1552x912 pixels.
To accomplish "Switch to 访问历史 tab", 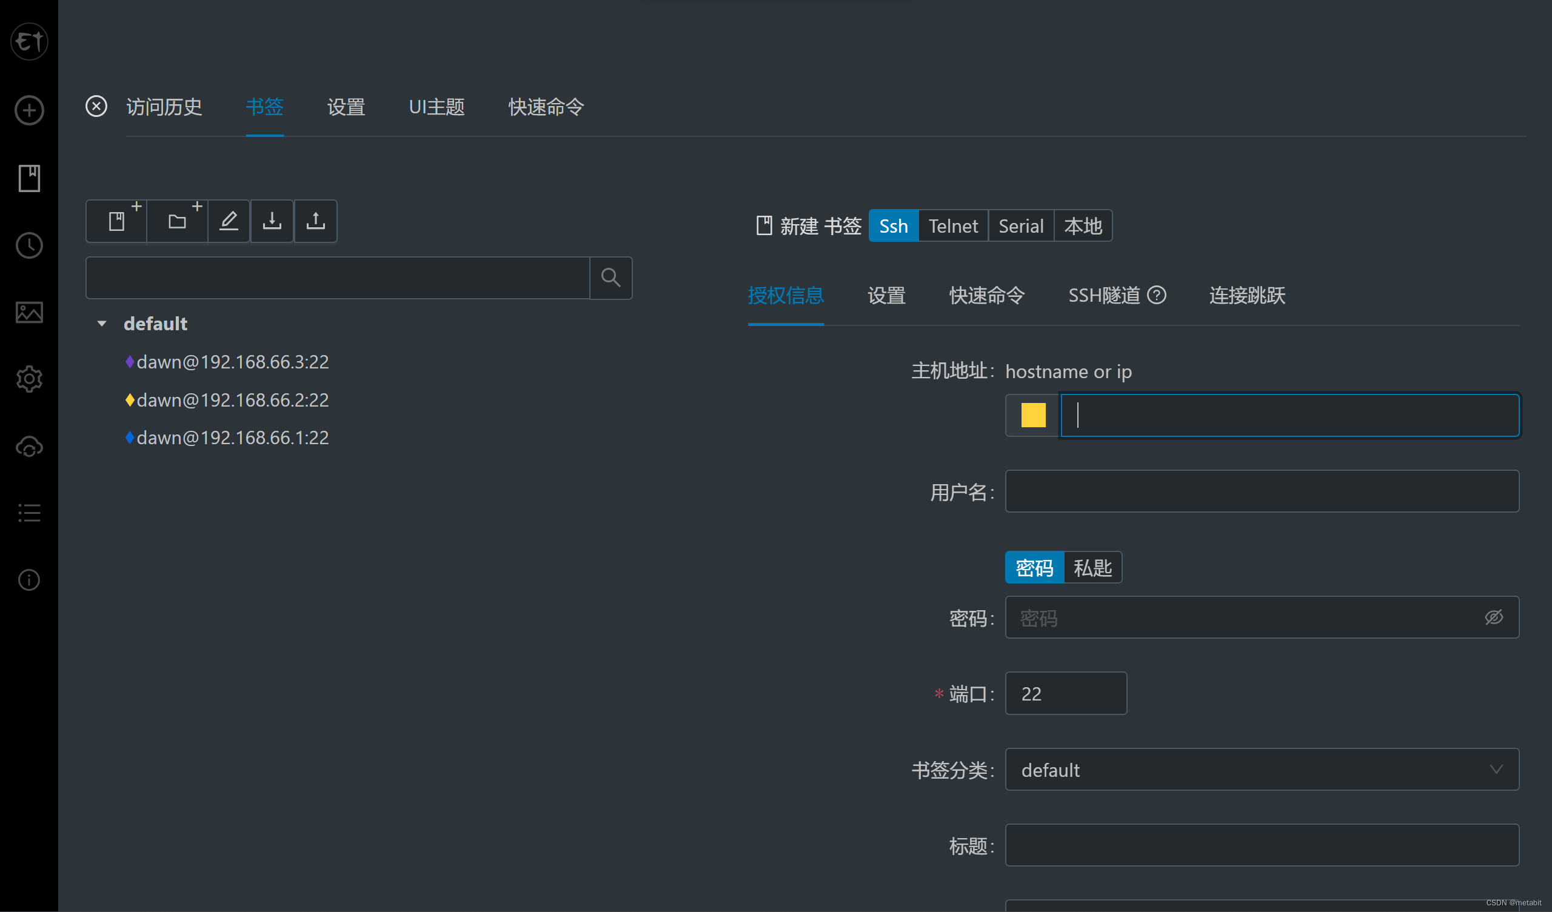I will pyautogui.click(x=164, y=107).
